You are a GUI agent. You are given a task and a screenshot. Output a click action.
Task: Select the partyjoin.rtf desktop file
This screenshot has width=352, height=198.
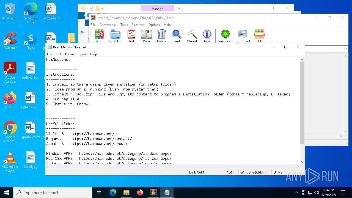[51, 12]
